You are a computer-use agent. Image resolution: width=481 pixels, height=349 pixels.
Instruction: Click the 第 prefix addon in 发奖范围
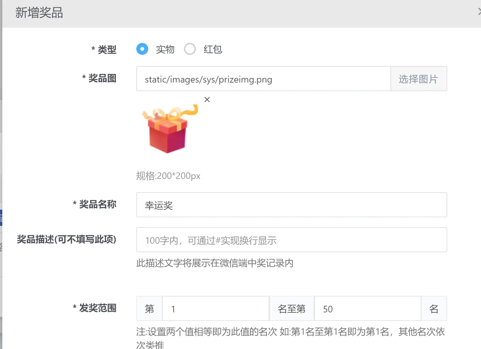[150, 309]
